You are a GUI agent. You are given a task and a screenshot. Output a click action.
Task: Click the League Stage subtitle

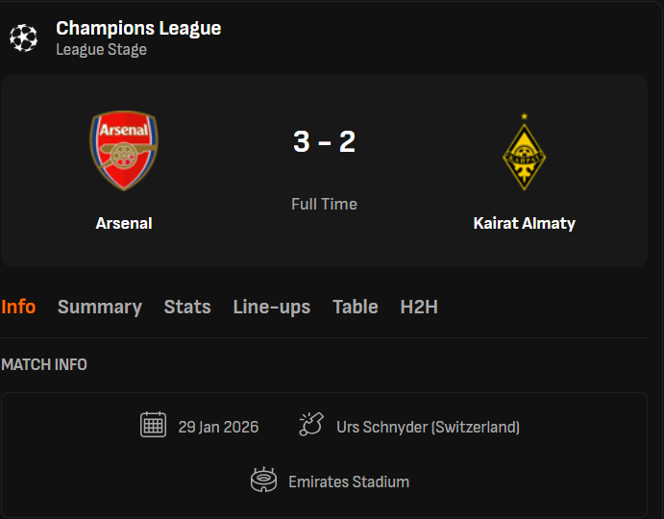click(x=101, y=49)
